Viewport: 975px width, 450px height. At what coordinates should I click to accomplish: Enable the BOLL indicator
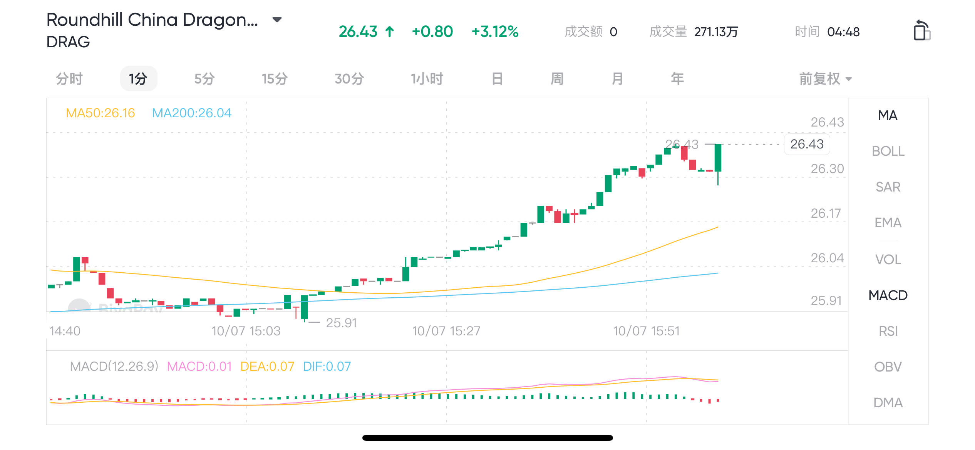[888, 151]
